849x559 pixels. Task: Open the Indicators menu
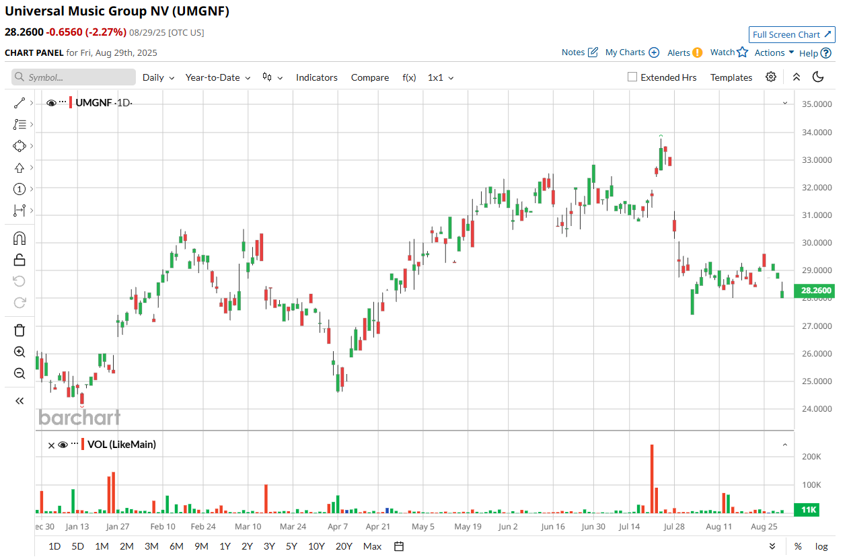[x=317, y=77]
